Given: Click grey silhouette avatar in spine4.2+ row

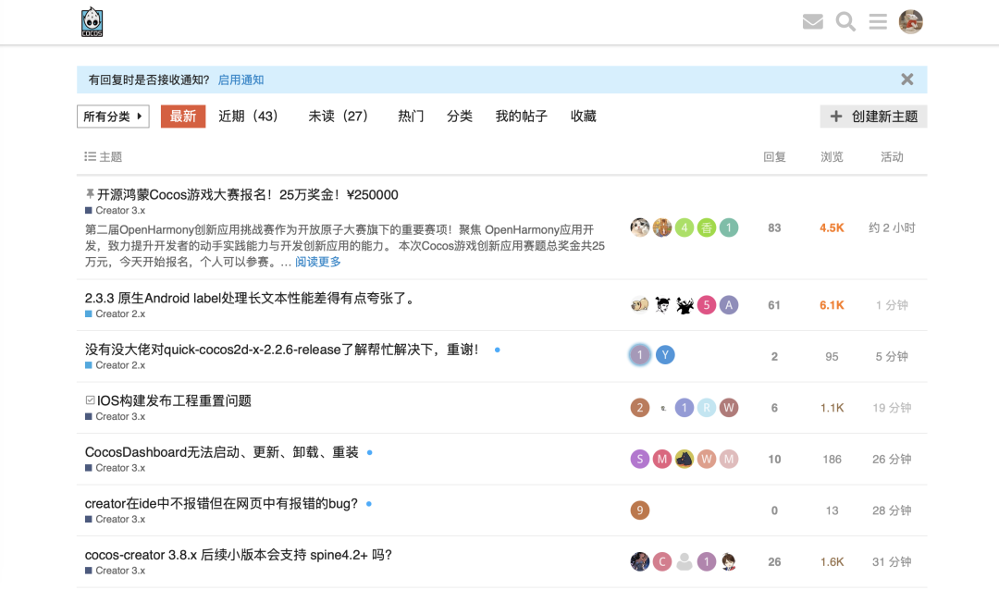Looking at the screenshot, I should [x=684, y=561].
